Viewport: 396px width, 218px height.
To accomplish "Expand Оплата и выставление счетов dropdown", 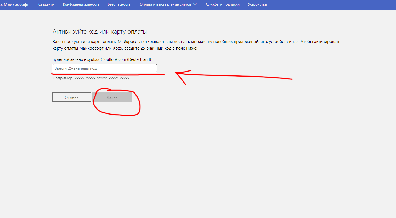I will tap(168, 4).
